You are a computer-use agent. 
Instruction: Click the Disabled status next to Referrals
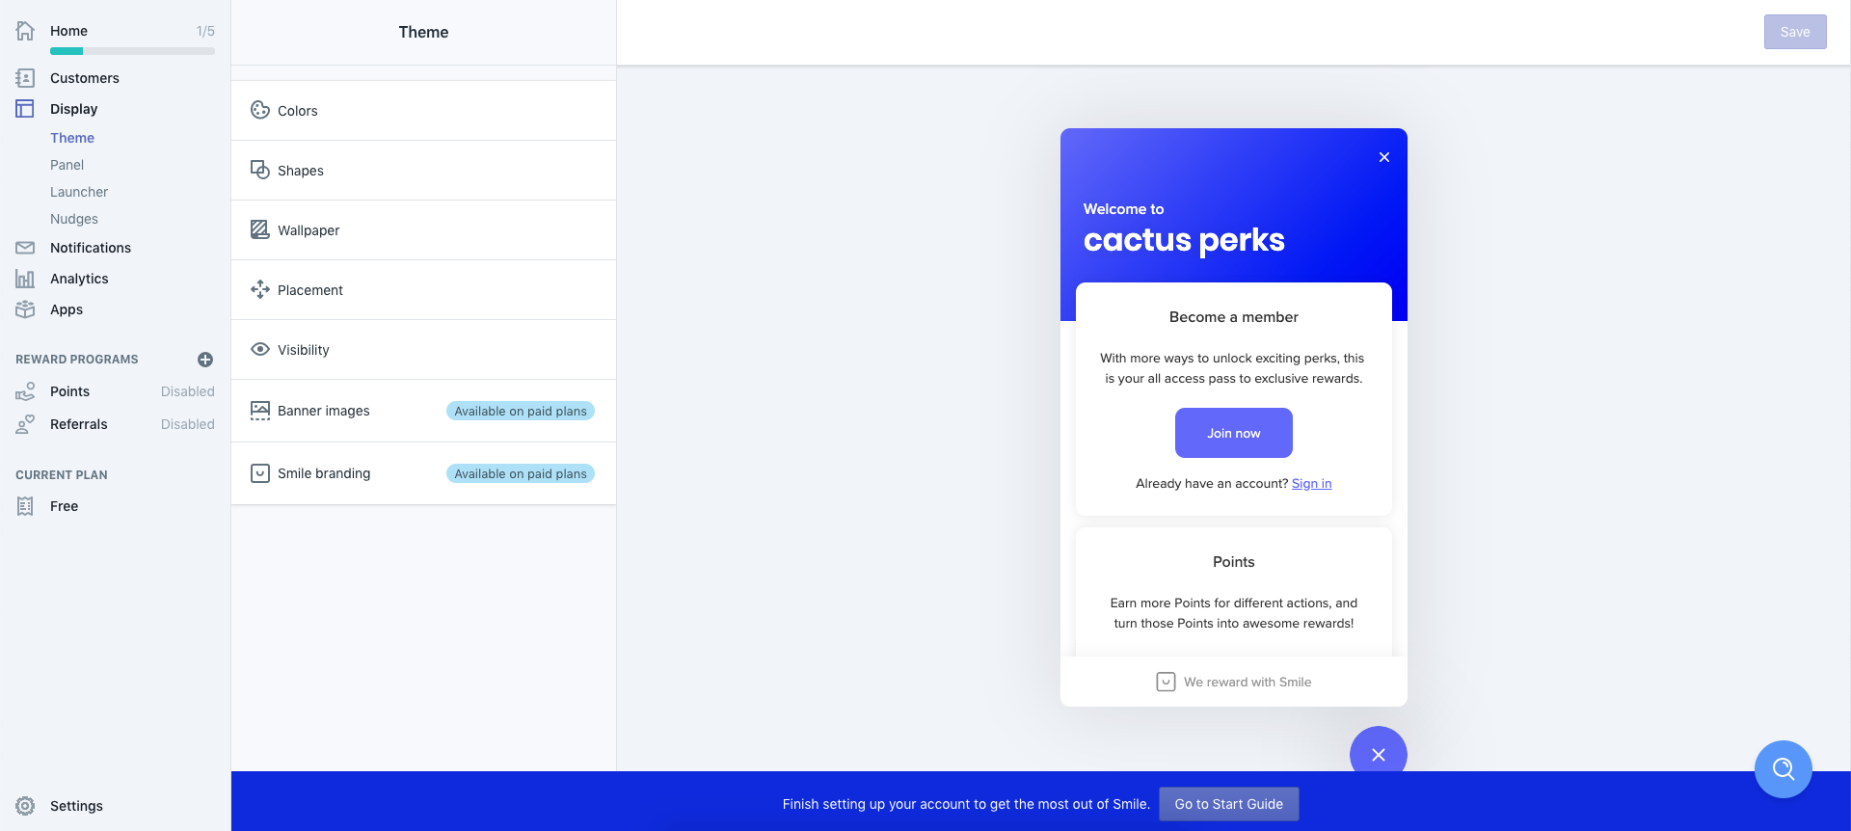pos(188,424)
